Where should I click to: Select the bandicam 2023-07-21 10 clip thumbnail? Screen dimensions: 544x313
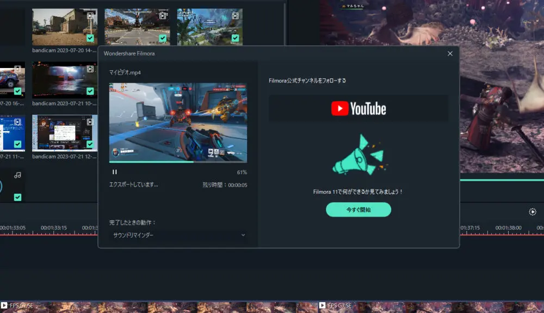(65, 80)
